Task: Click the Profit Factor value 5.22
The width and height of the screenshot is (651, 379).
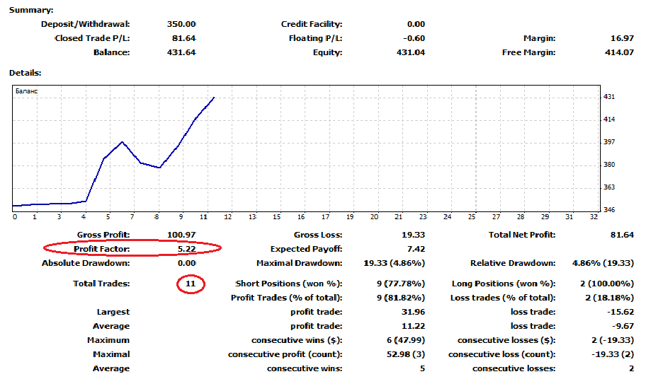Action: click(187, 248)
